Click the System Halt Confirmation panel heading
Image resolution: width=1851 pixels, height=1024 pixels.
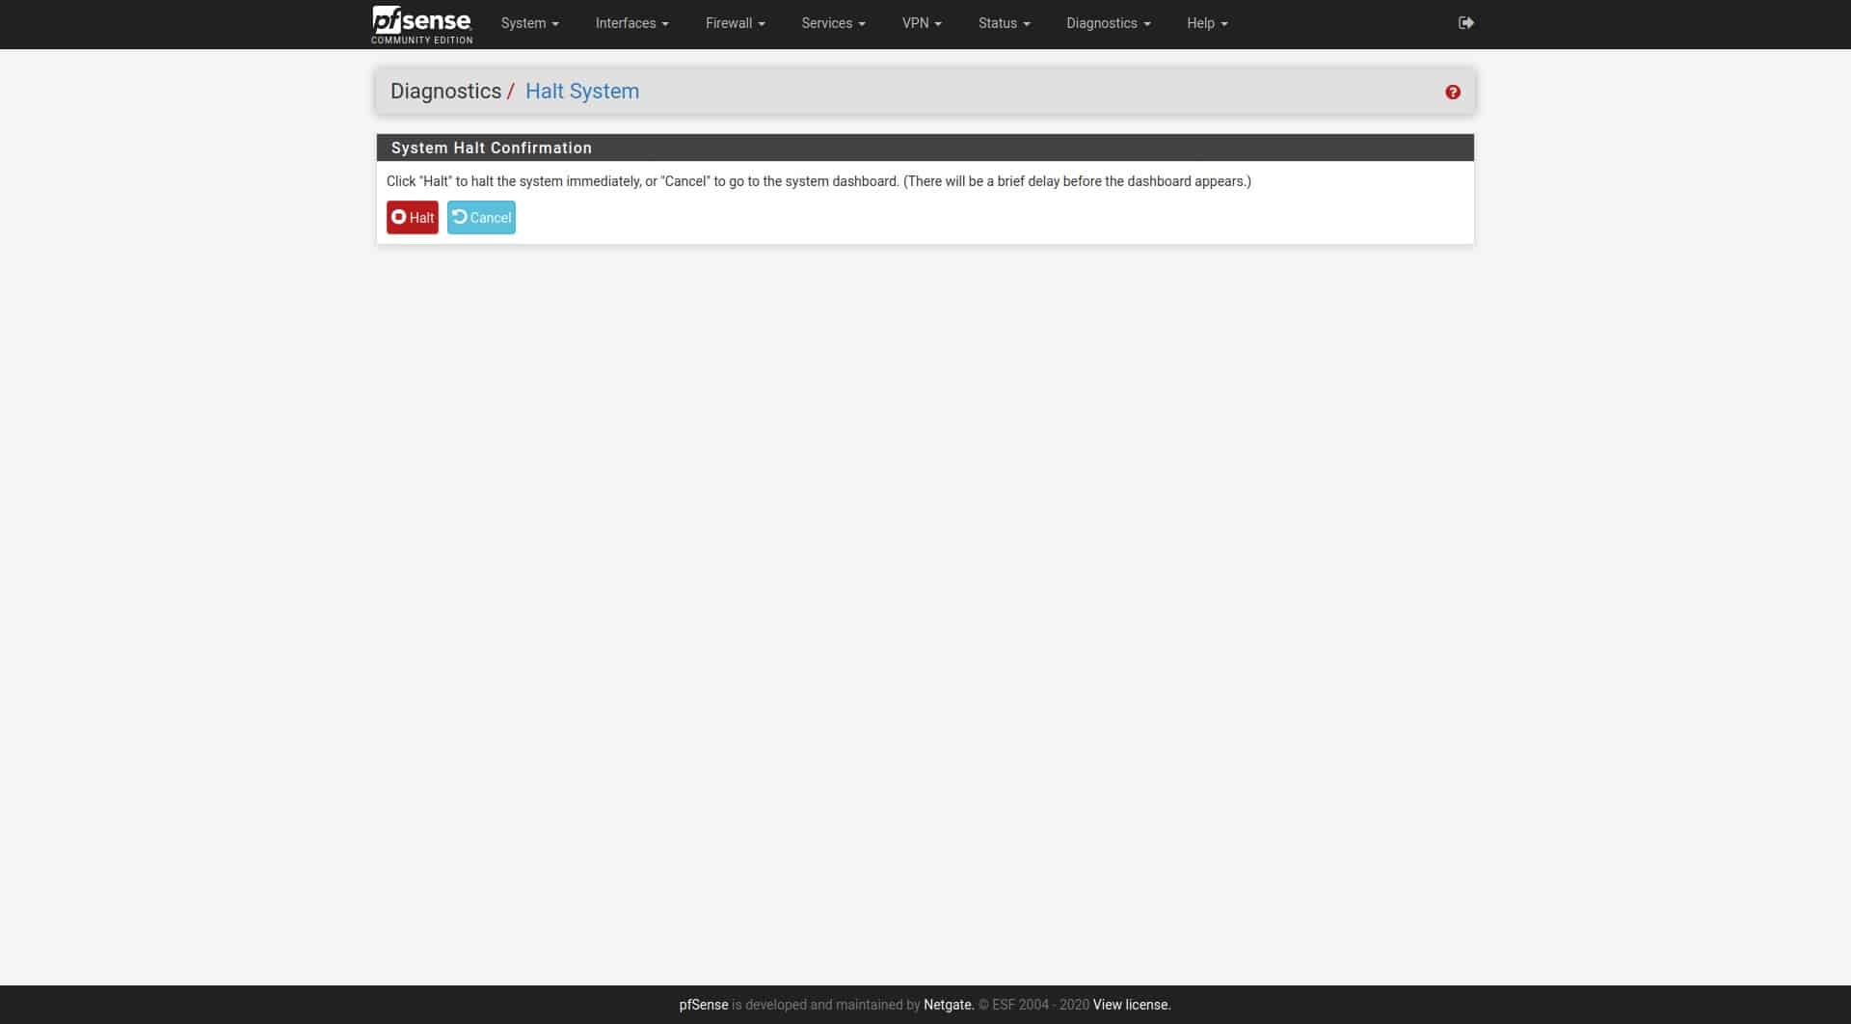925,148
